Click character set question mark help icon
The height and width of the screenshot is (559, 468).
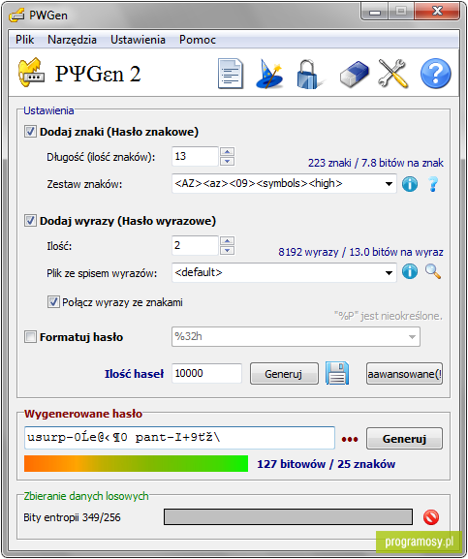433,184
